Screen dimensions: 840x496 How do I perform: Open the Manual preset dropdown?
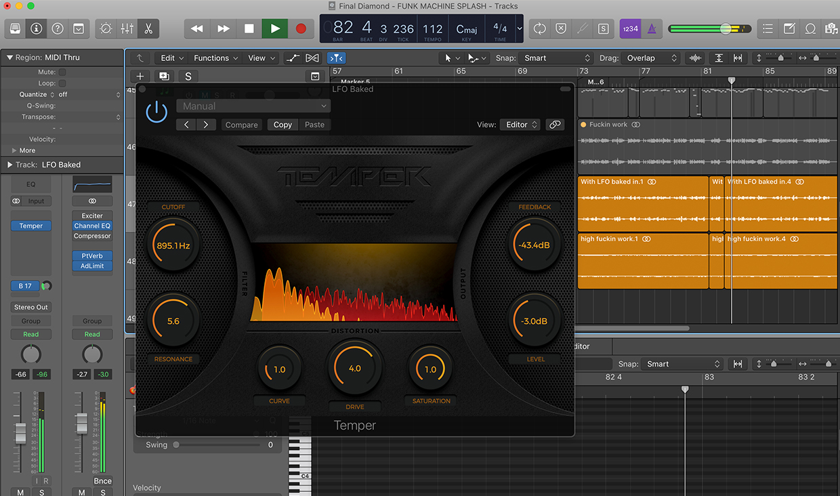click(253, 106)
